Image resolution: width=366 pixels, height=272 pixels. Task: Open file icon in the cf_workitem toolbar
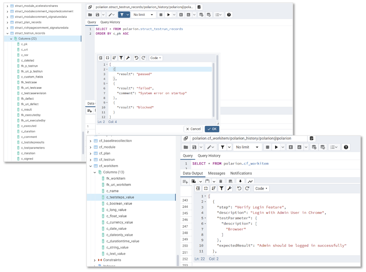point(186,147)
